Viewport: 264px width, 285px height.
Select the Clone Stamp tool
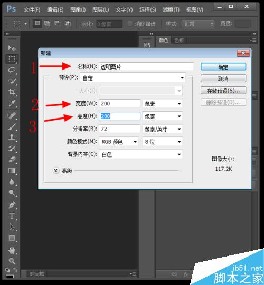[x=12, y=137]
